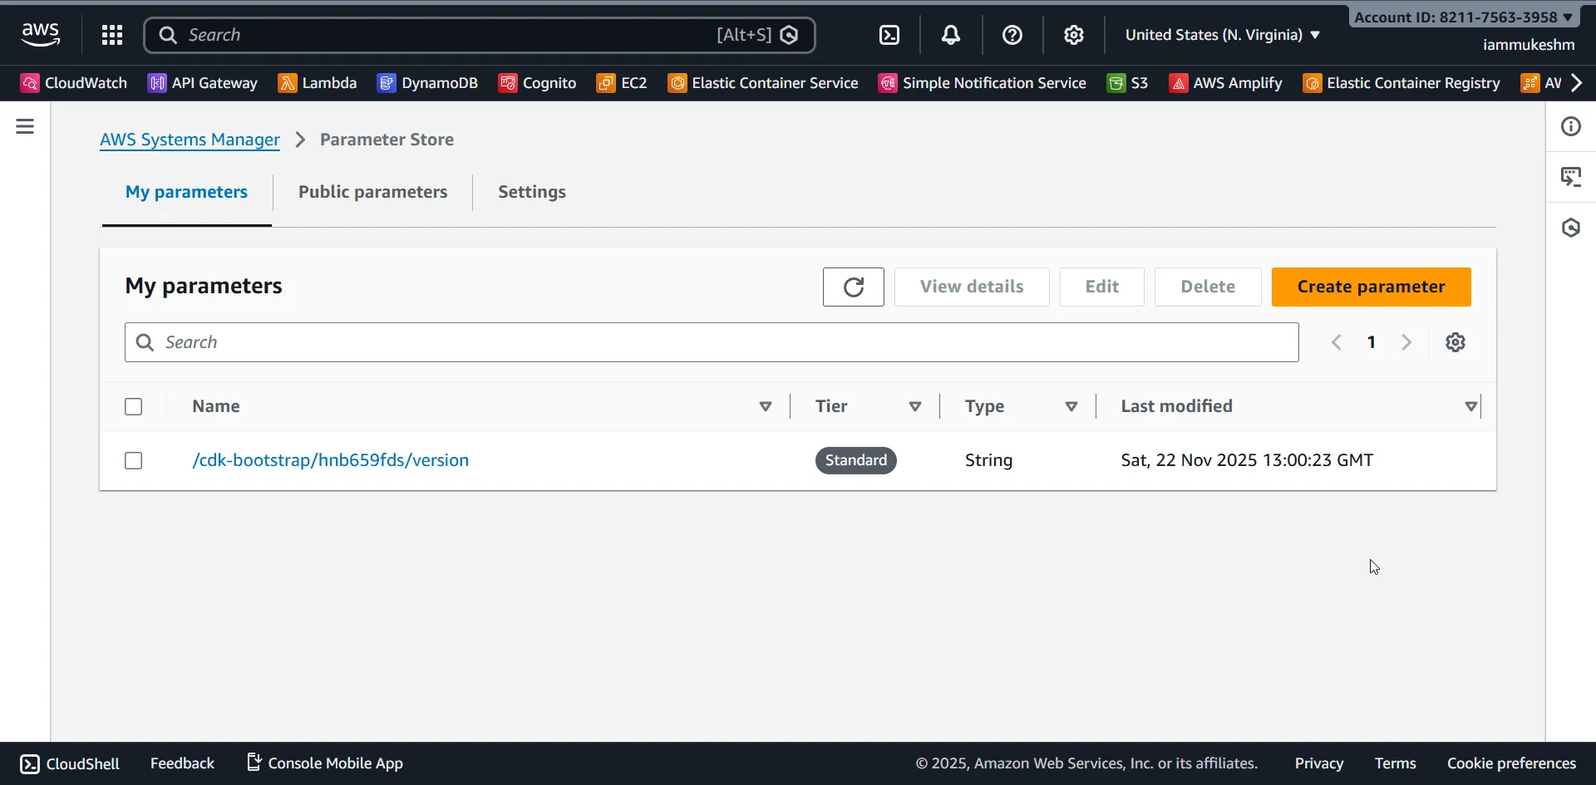
Task: Refresh the parameters list
Action: [853, 287]
